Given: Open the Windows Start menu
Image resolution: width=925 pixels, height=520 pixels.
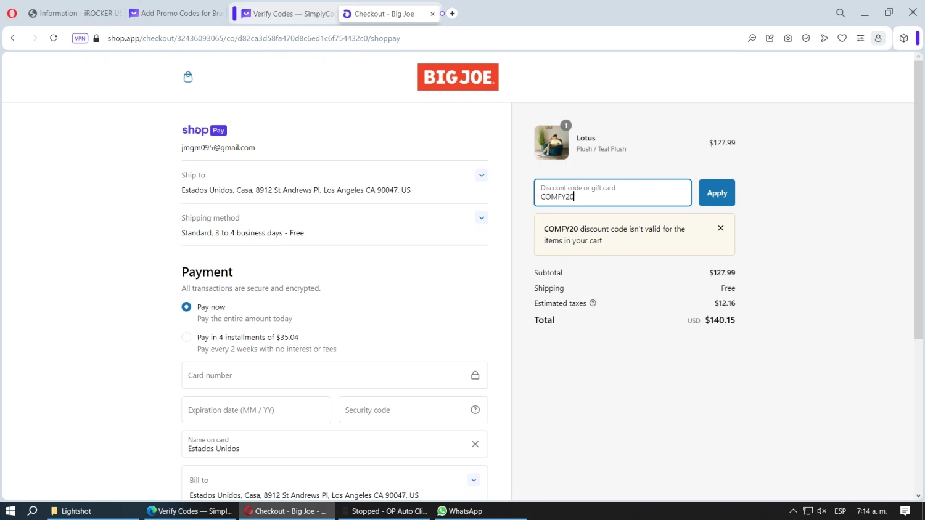Looking at the screenshot, I should click(x=10, y=511).
